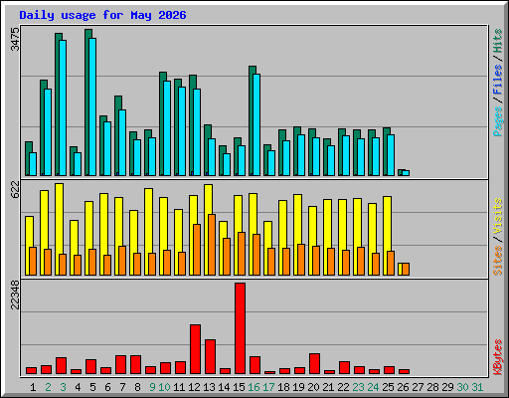Viewport: 509px width, 398px height.
Task: Click day 15 on the x-axis
Action: click(x=239, y=387)
